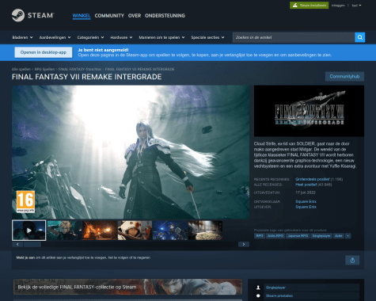Click the plus button after the tags
This screenshot has width=376, height=301.
pyautogui.click(x=348, y=236)
